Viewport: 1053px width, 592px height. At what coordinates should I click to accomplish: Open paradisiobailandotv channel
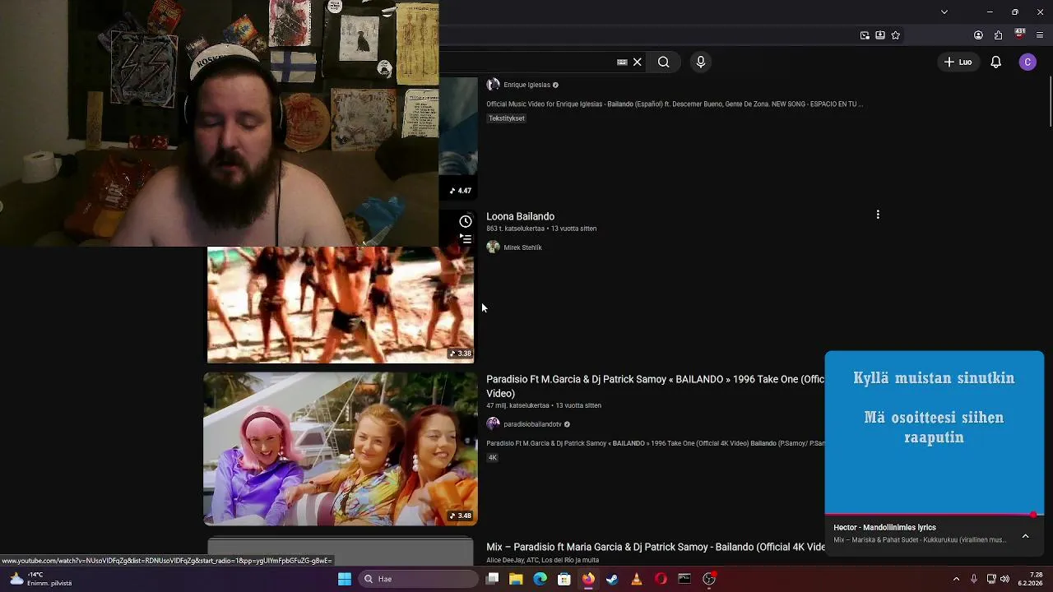click(x=532, y=424)
